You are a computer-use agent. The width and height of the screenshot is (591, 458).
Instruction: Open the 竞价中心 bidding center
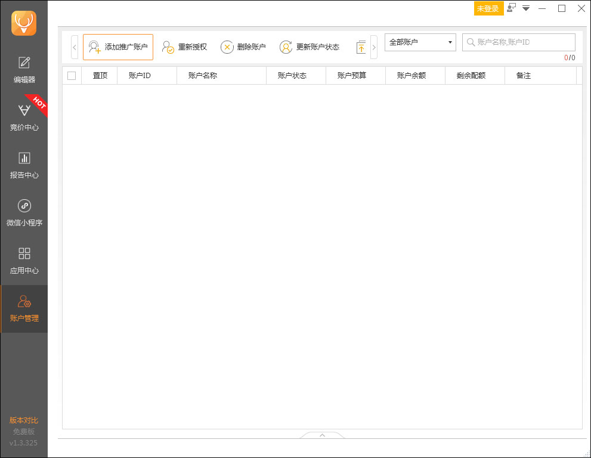pos(24,115)
